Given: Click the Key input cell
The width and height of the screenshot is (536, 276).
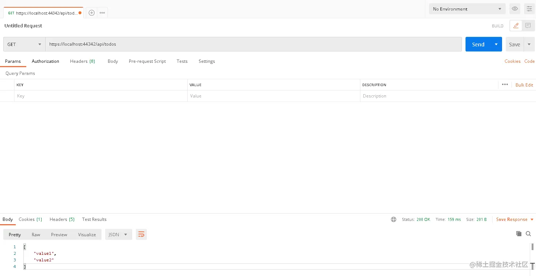Looking at the screenshot, I should click(x=101, y=96).
